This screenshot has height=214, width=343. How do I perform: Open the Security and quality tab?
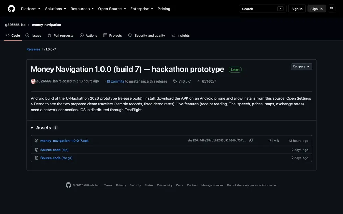pyautogui.click(x=146, y=35)
